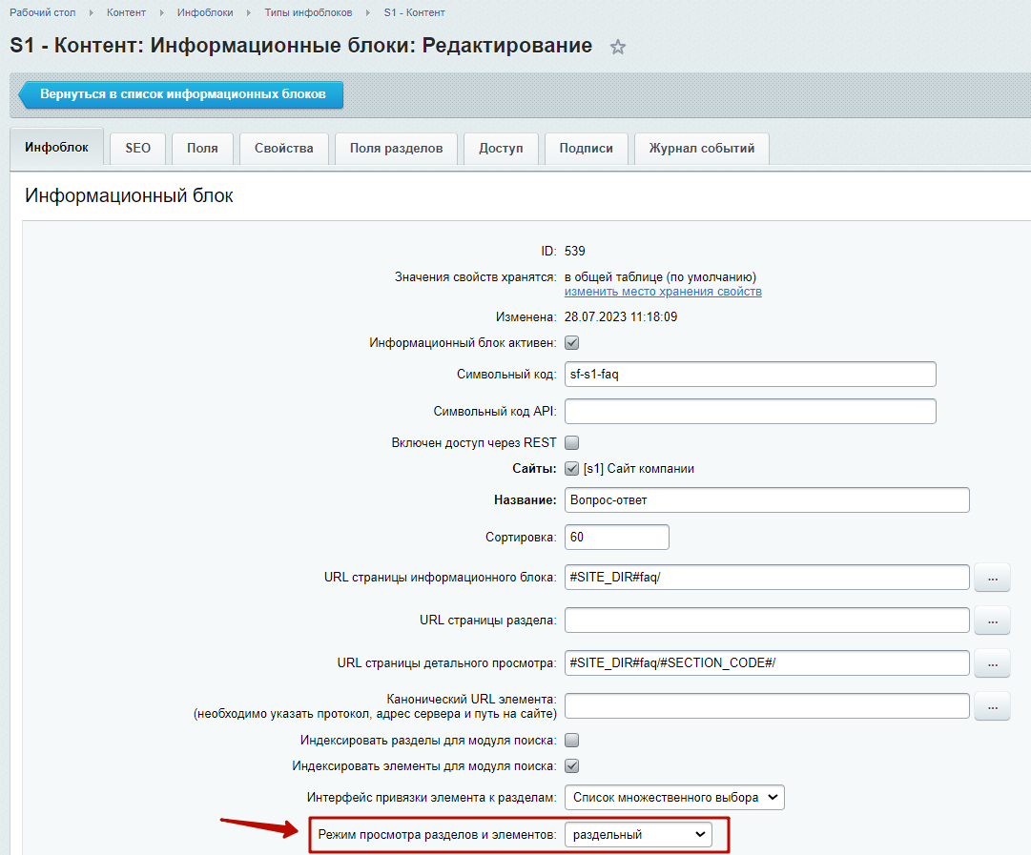The width and height of the screenshot is (1031, 855).
Task: Select the Доступ tab
Action: click(501, 149)
